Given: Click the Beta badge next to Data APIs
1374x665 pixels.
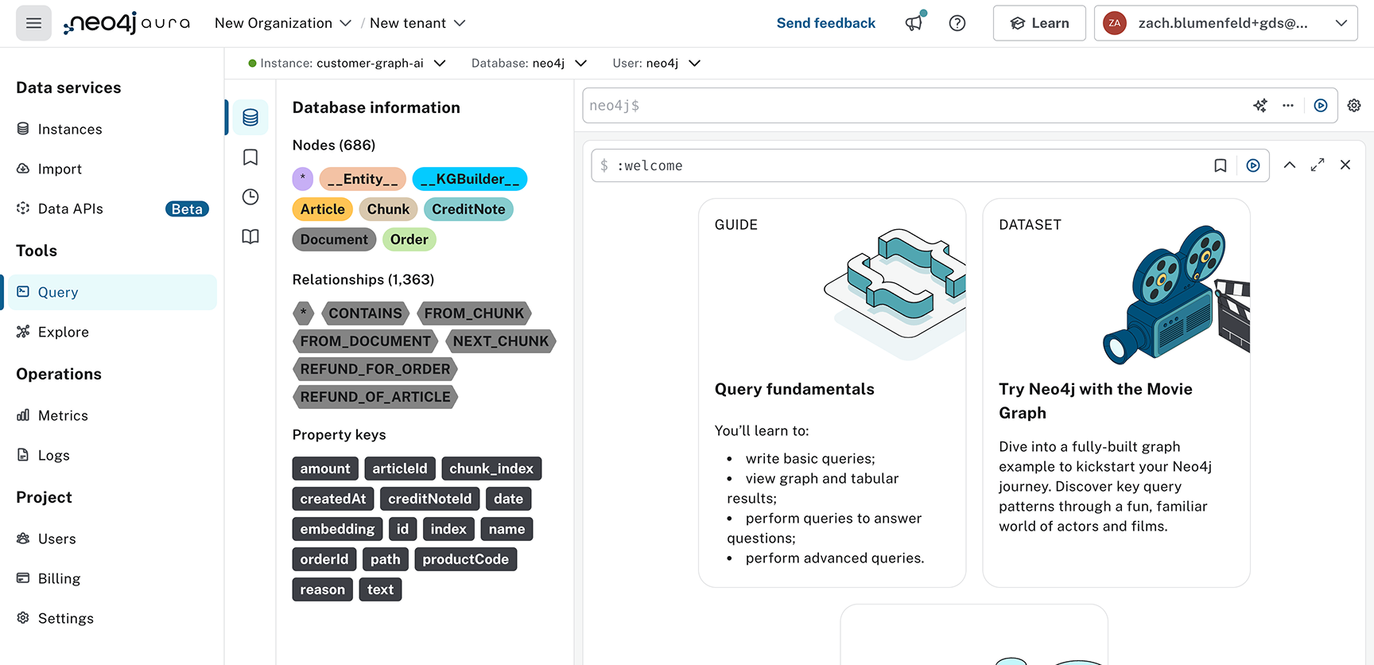Looking at the screenshot, I should 187,208.
